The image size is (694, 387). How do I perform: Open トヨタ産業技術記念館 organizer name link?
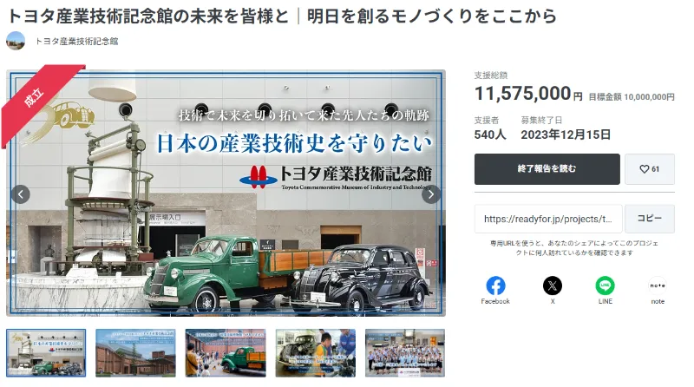pyautogui.click(x=76, y=41)
